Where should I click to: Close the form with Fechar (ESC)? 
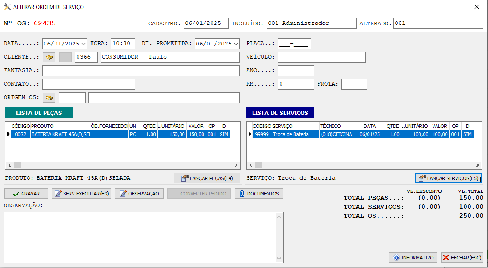click(x=462, y=258)
